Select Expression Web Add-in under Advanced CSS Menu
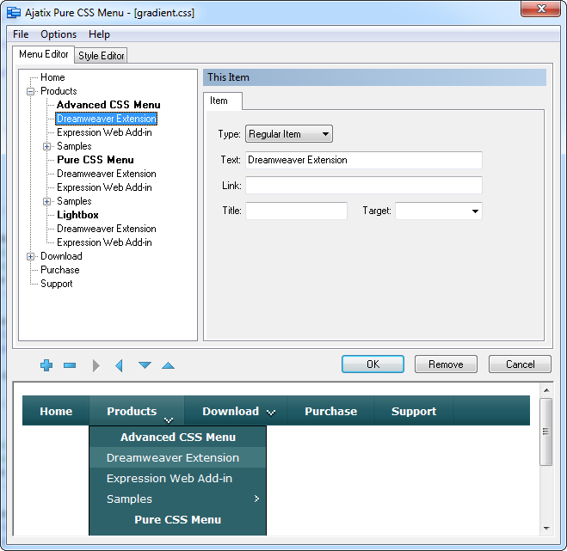Image resolution: width=567 pixels, height=551 pixels. click(x=104, y=132)
